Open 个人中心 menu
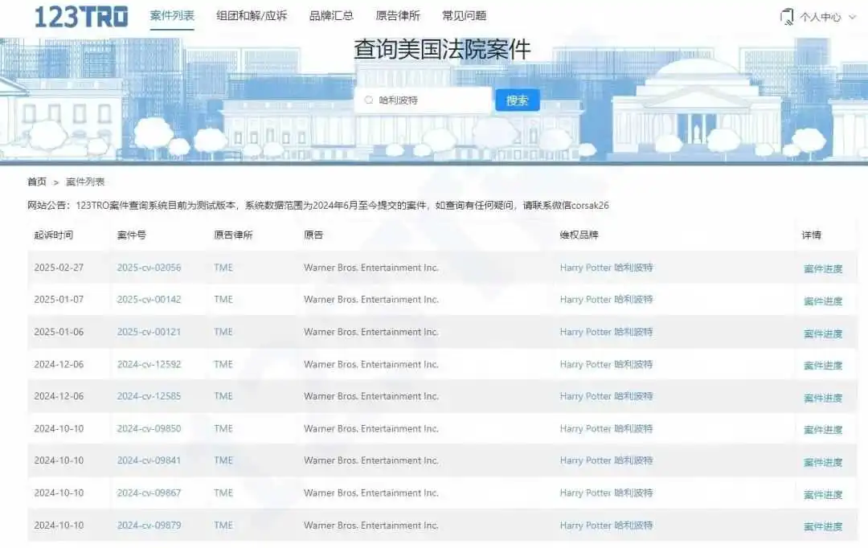 (x=820, y=17)
